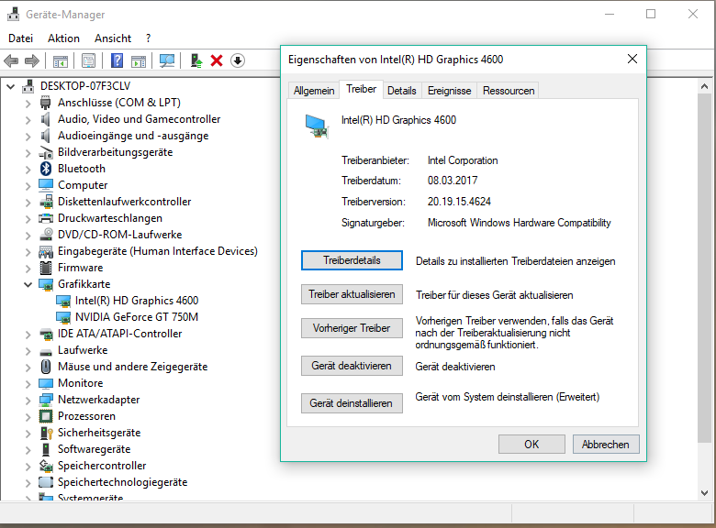Click the driver version value 20.19.15.4624
This screenshot has height=528, width=716.
click(x=459, y=202)
